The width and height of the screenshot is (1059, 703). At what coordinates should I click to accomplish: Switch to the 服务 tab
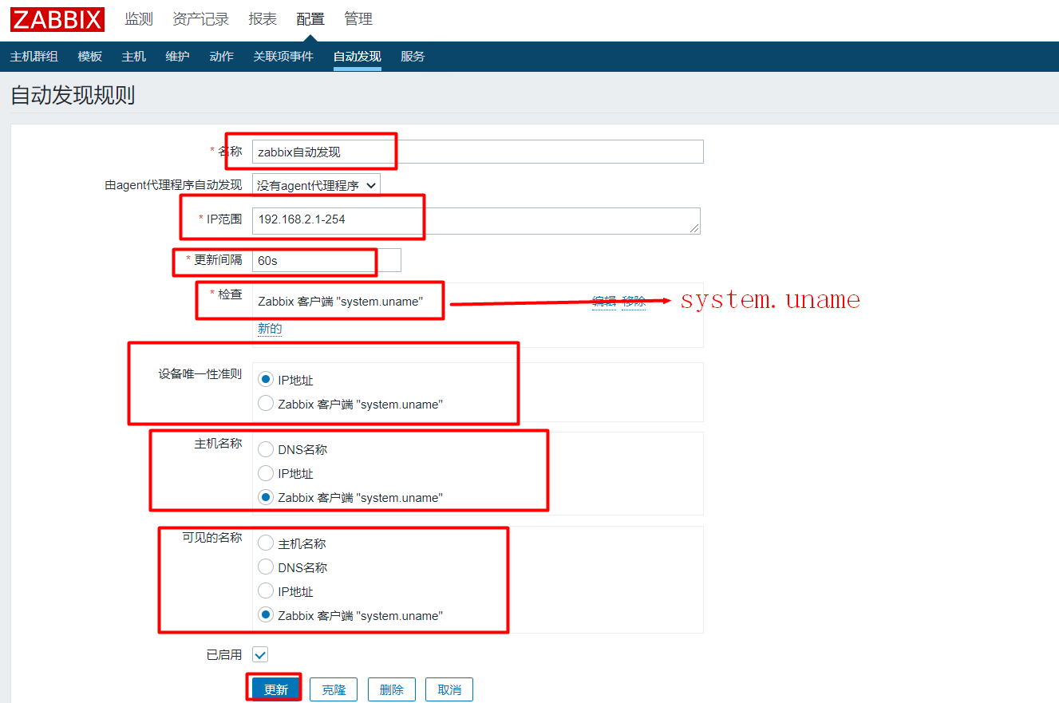coord(413,57)
